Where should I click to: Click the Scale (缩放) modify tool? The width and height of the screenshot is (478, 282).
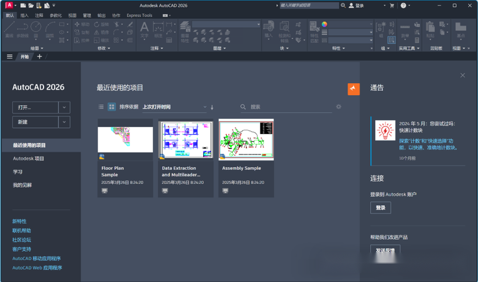click(101, 40)
